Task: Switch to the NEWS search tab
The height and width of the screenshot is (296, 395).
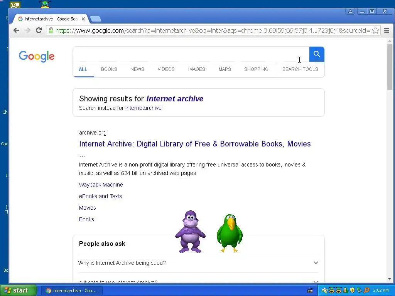Action: click(137, 69)
